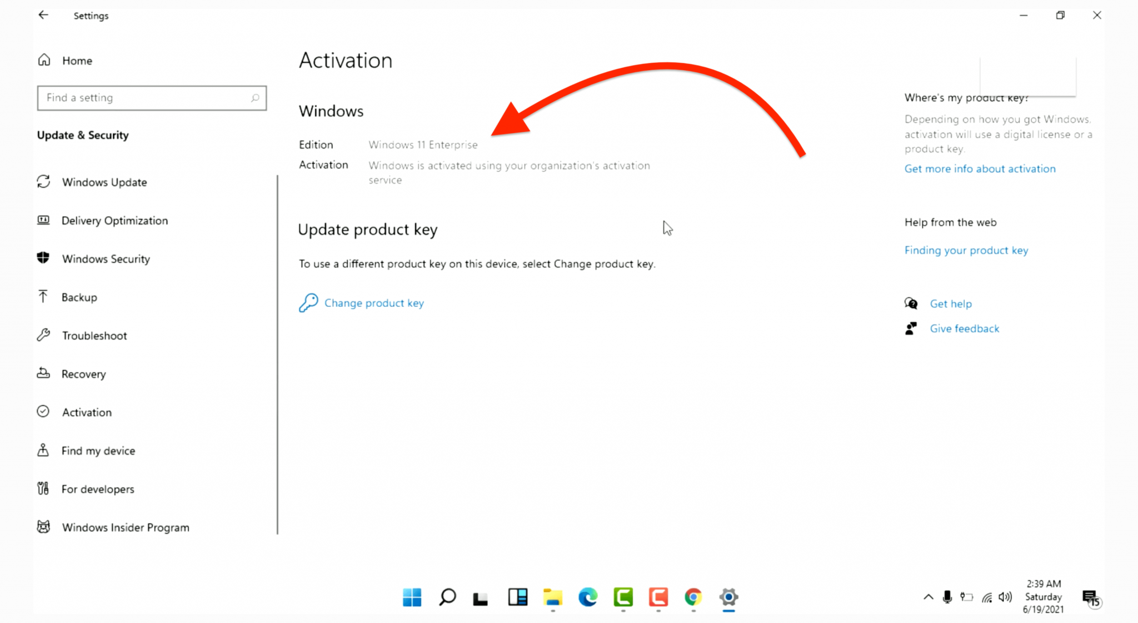Open the Widgets panel from the taskbar
Viewport: 1138px width, 623px height.
tap(517, 597)
